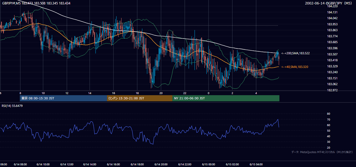Image resolution: width=356 pixels, height=167 pixels.
Task: Click price axis label 183.418
Action: (332, 60)
